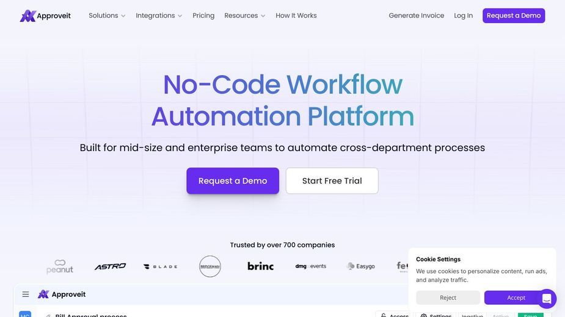
Task: Click the Easygo company logo
Action: pyautogui.click(x=361, y=266)
